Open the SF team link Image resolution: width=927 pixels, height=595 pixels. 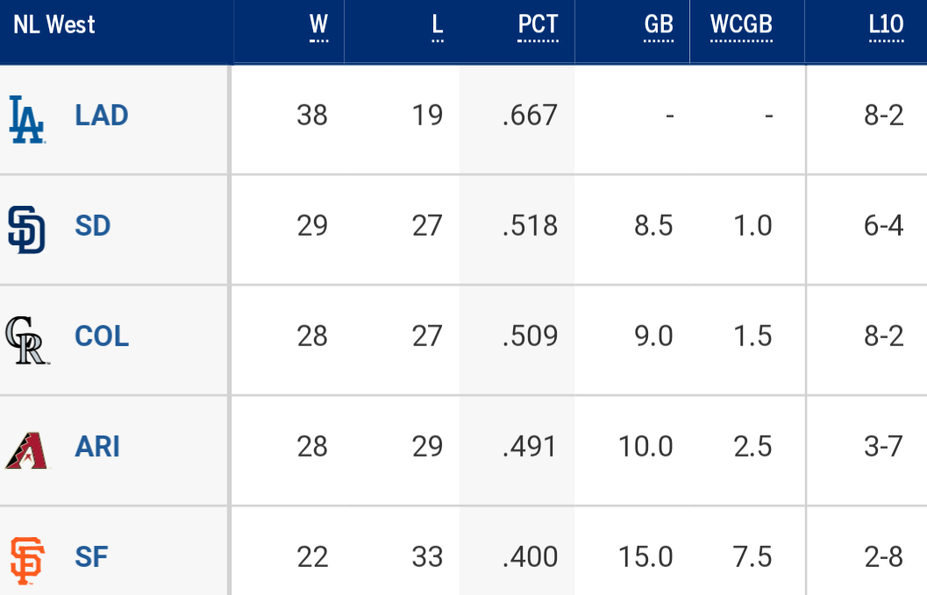point(91,557)
